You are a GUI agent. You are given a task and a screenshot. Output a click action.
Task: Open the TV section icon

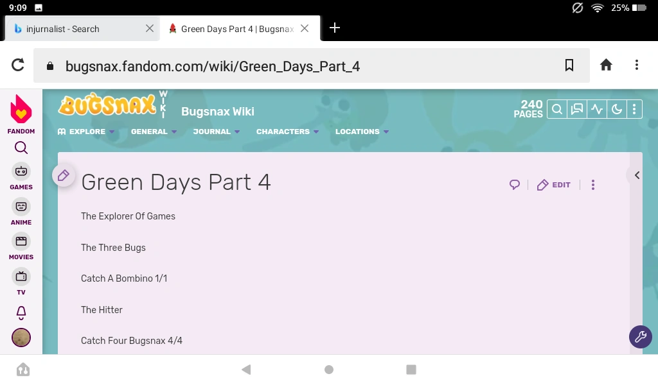[21, 278]
